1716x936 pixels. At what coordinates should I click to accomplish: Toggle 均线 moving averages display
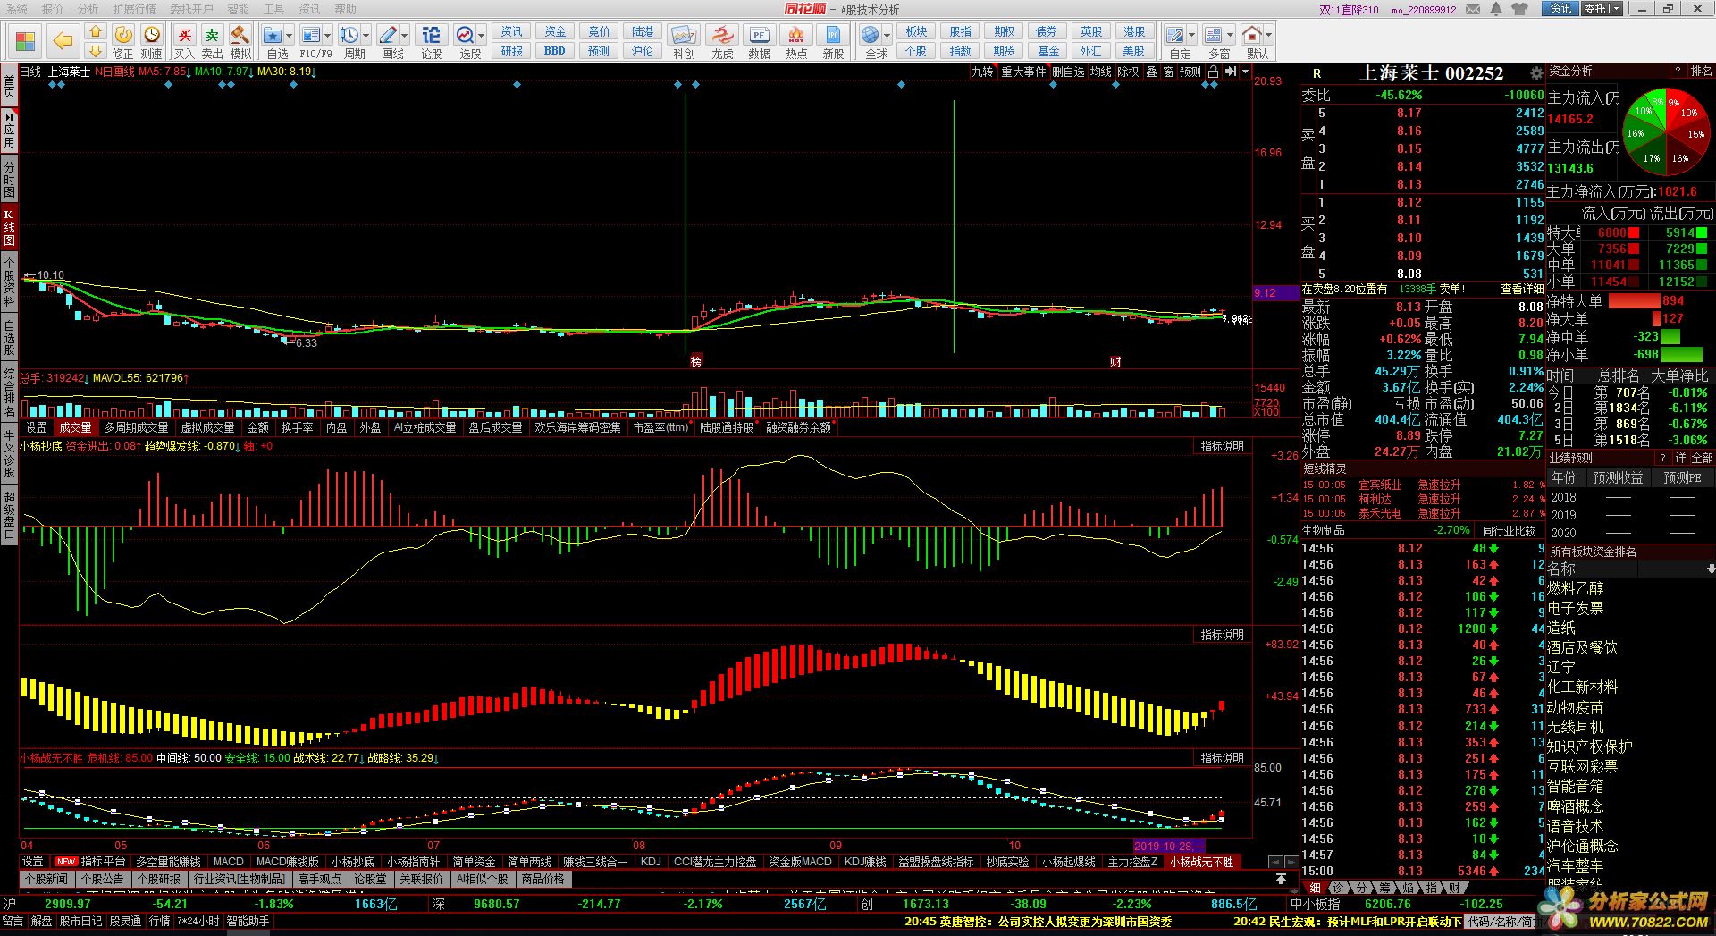tap(1101, 72)
